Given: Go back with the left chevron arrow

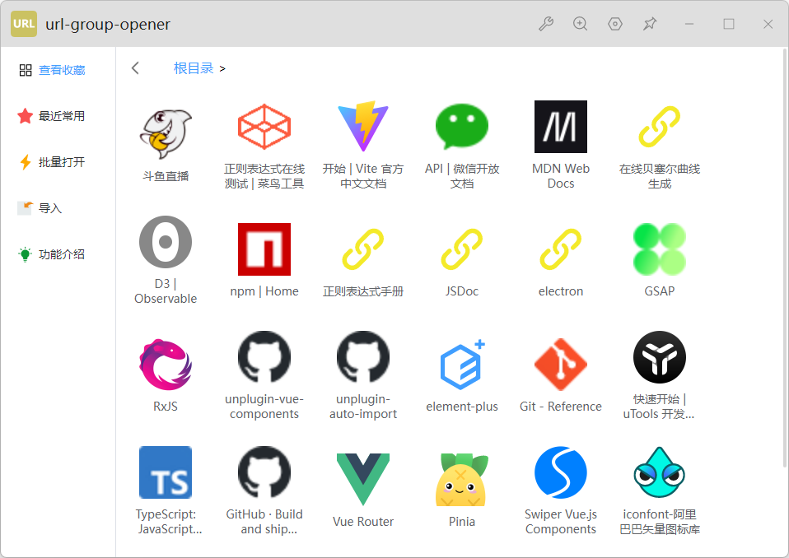Looking at the screenshot, I should tap(135, 68).
